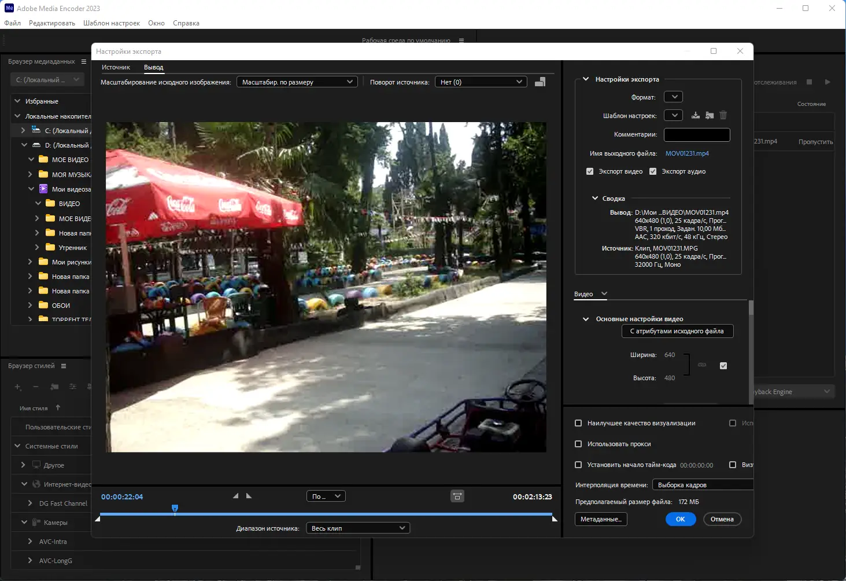Enable Использовать прокси checkbox
This screenshot has height=581, width=846.
578,444
